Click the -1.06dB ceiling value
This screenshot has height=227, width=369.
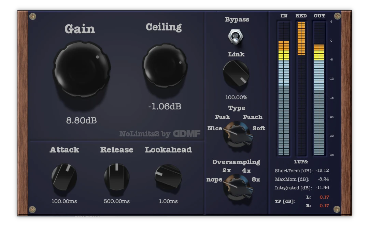[x=165, y=107]
